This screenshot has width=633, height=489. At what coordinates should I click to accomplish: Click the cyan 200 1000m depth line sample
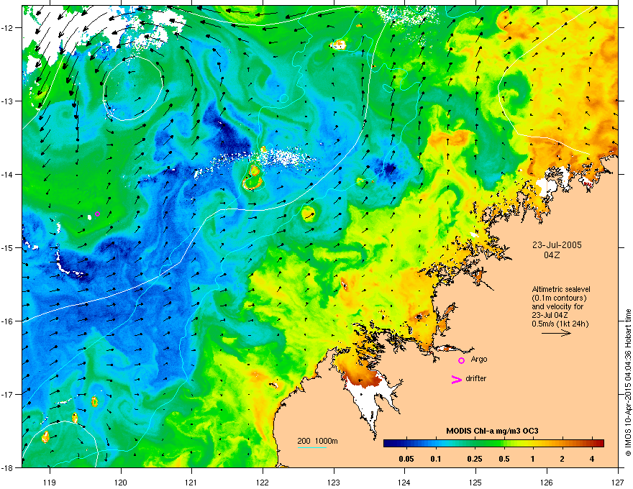[311, 447]
